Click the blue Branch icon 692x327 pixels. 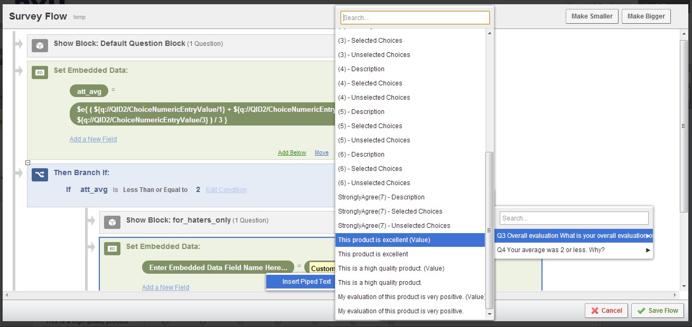40,175
